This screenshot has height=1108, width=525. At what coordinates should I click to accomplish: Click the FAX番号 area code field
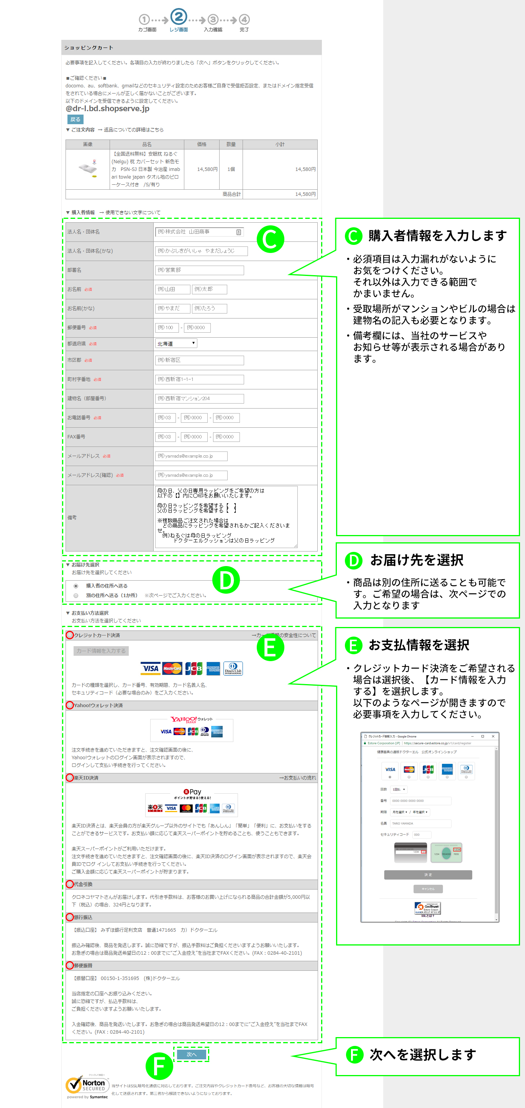tap(165, 437)
